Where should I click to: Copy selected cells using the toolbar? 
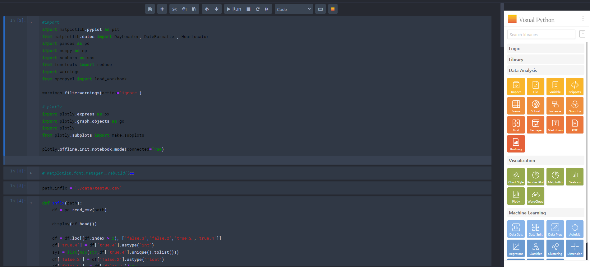click(184, 9)
